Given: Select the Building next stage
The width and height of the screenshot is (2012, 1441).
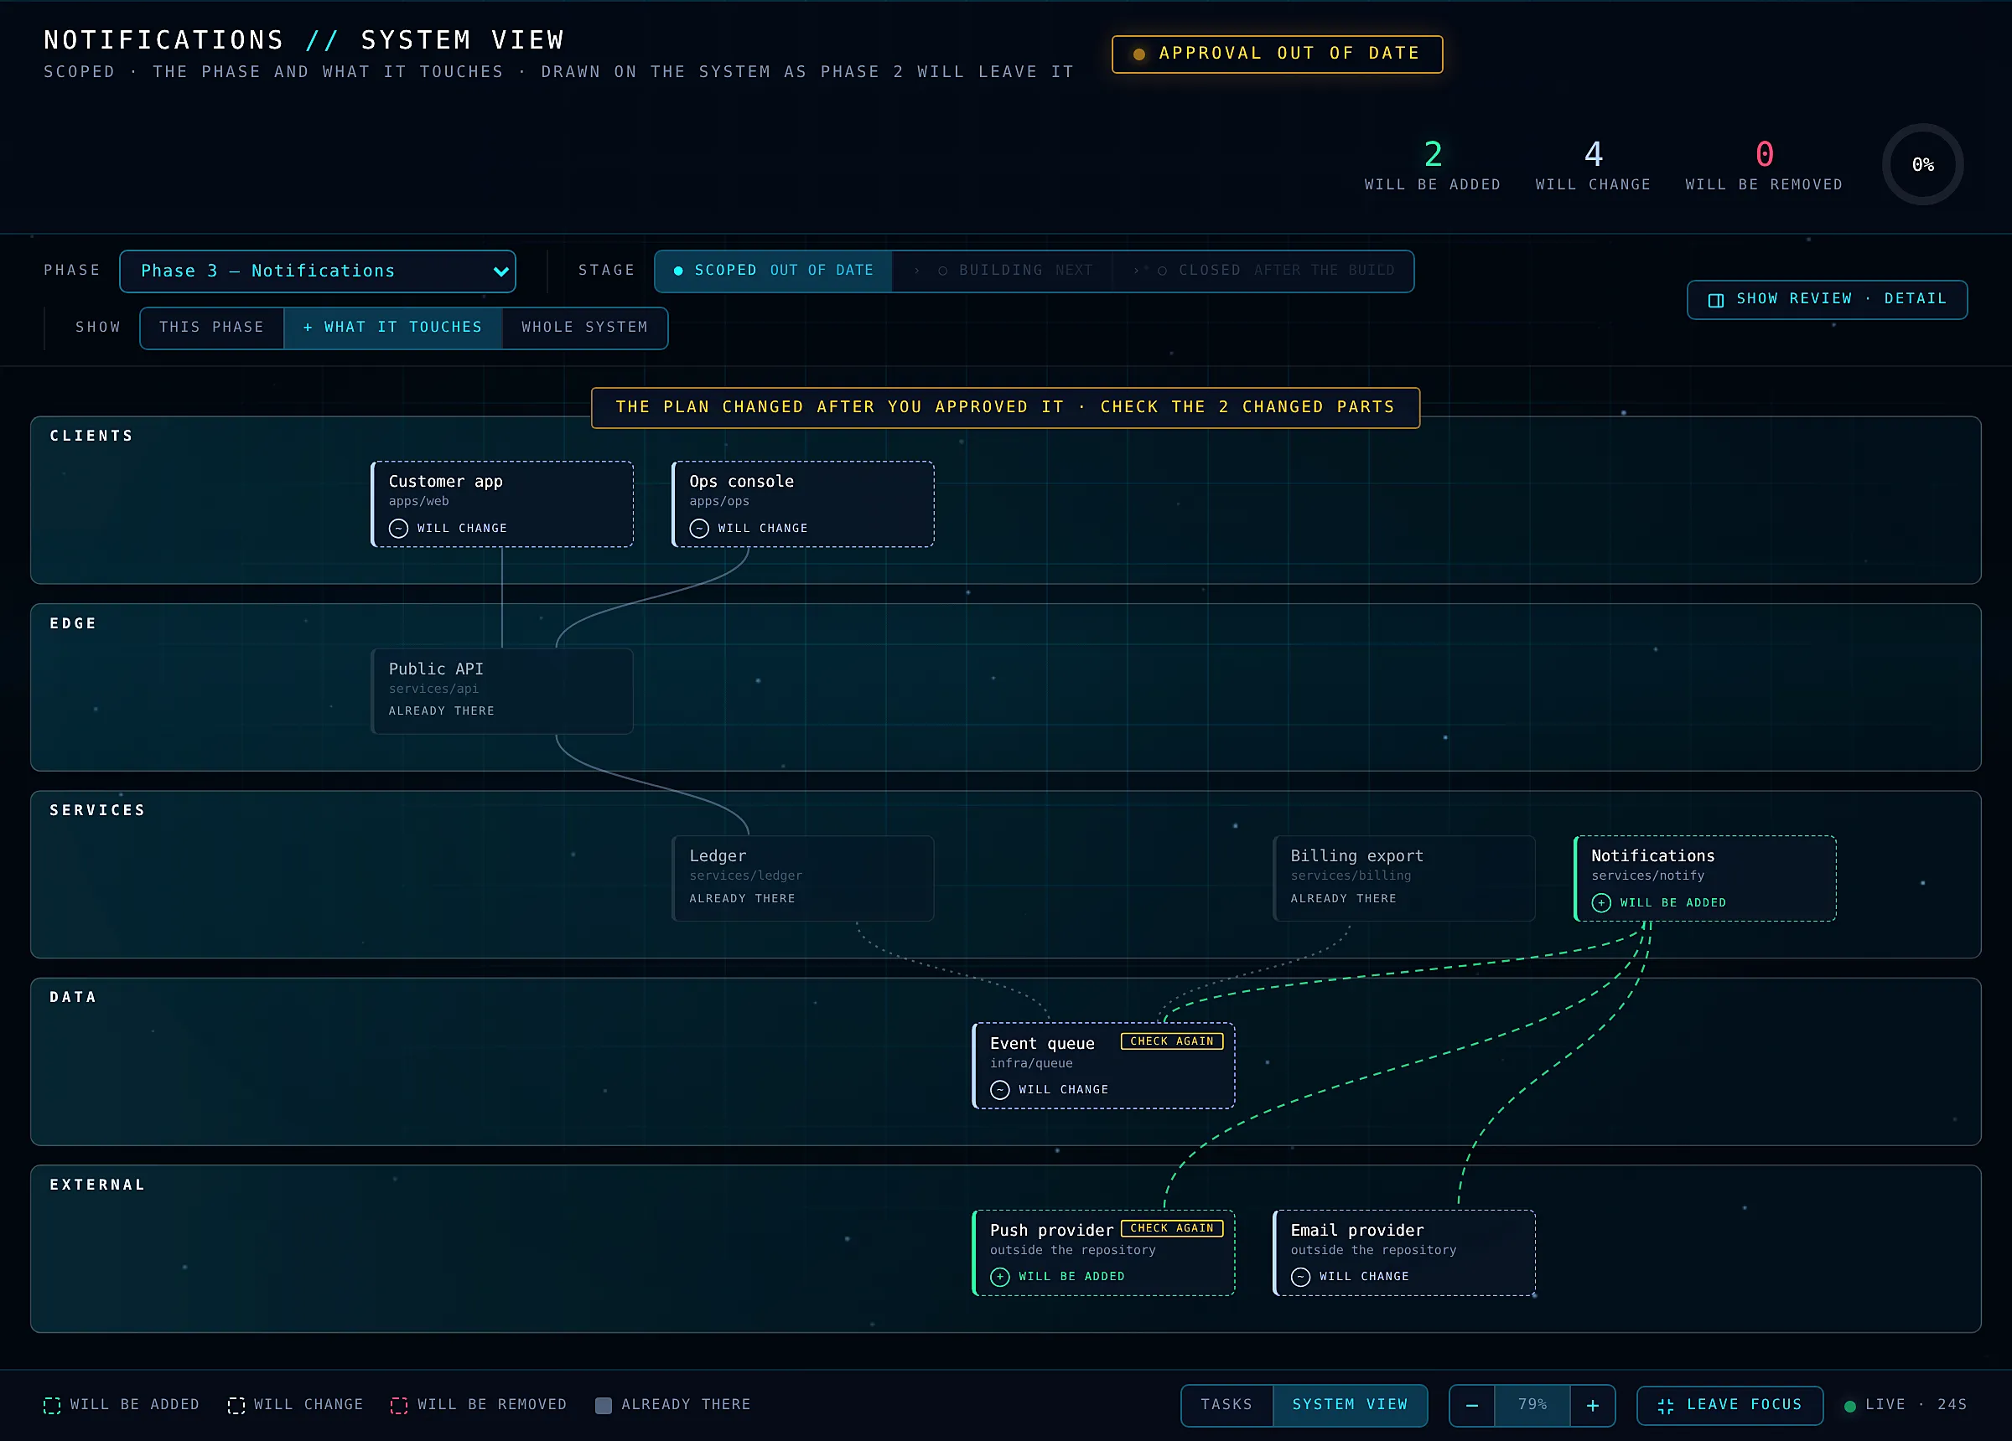Looking at the screenshot, I should [1003, 271].
